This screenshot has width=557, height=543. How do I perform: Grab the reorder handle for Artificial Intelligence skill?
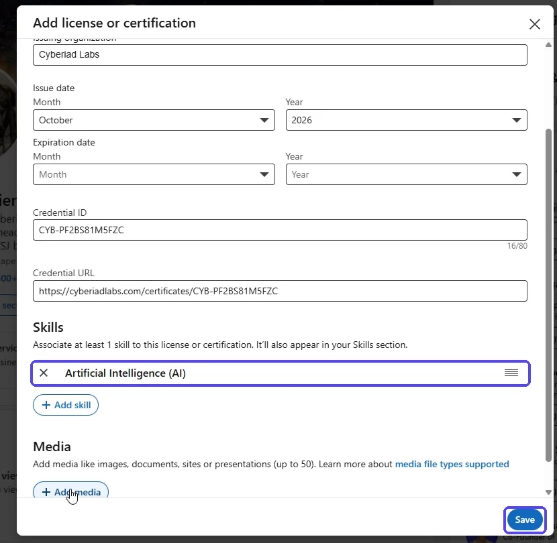click(511, 373)
